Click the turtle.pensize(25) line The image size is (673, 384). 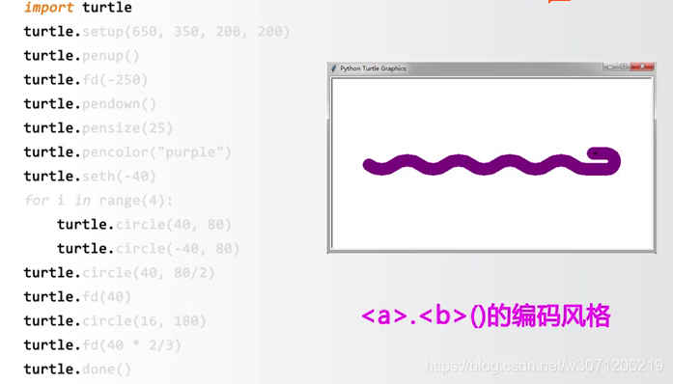pos(98,128)
